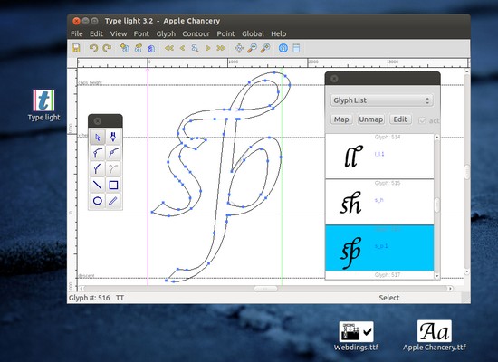Click the 'TT' label in the status bar
The image size is (498, 362).
click(120, 298)
